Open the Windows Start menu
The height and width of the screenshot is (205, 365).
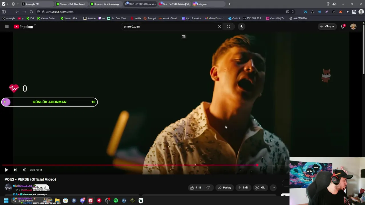pos(6,200)
